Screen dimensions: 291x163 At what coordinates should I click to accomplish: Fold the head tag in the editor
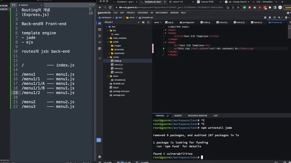point(166,33)
